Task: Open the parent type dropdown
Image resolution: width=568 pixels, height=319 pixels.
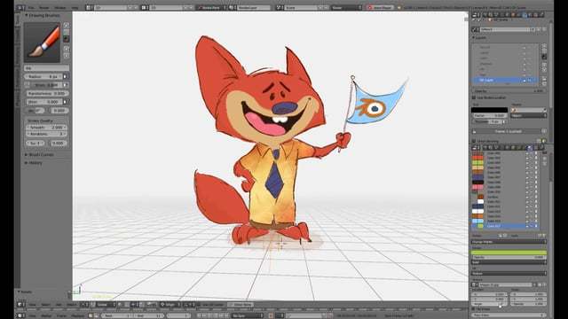Action: pyautogui.click(x=529, y=116)
